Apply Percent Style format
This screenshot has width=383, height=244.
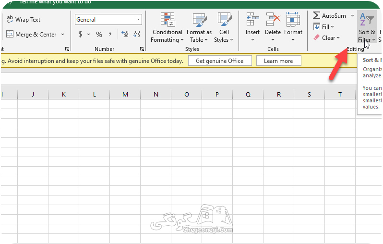(99, 34)
